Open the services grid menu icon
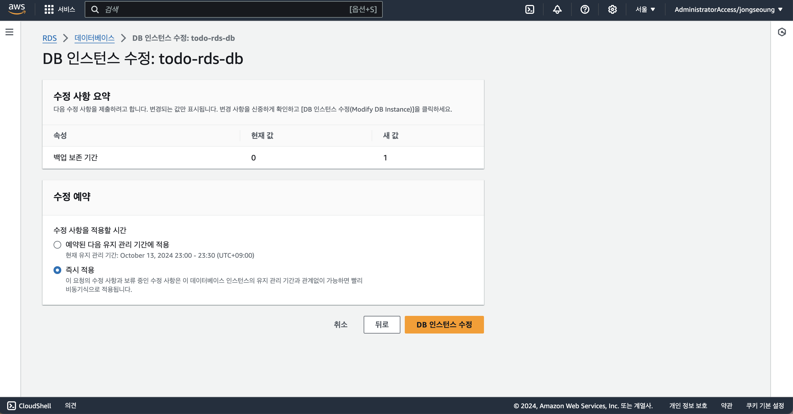This screenshot has height=414, width=793. pyautogui.click(x=49, y=9)
